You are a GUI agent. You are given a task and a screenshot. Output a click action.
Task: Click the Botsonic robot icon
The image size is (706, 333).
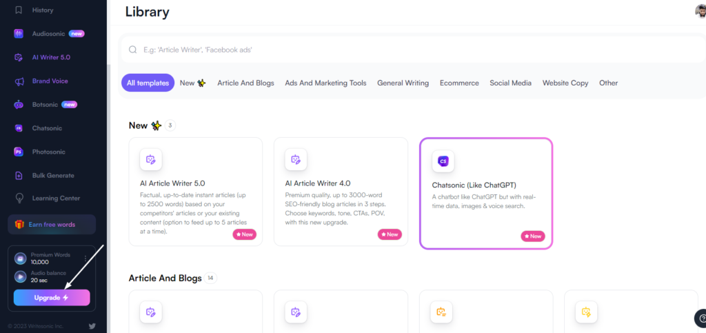(19, 105)
